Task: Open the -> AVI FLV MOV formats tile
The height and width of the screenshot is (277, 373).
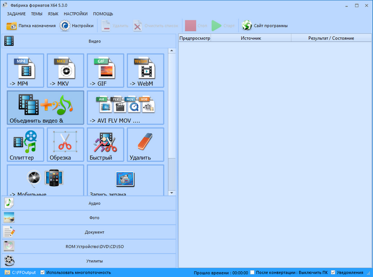Action: (x=125, y=108)
